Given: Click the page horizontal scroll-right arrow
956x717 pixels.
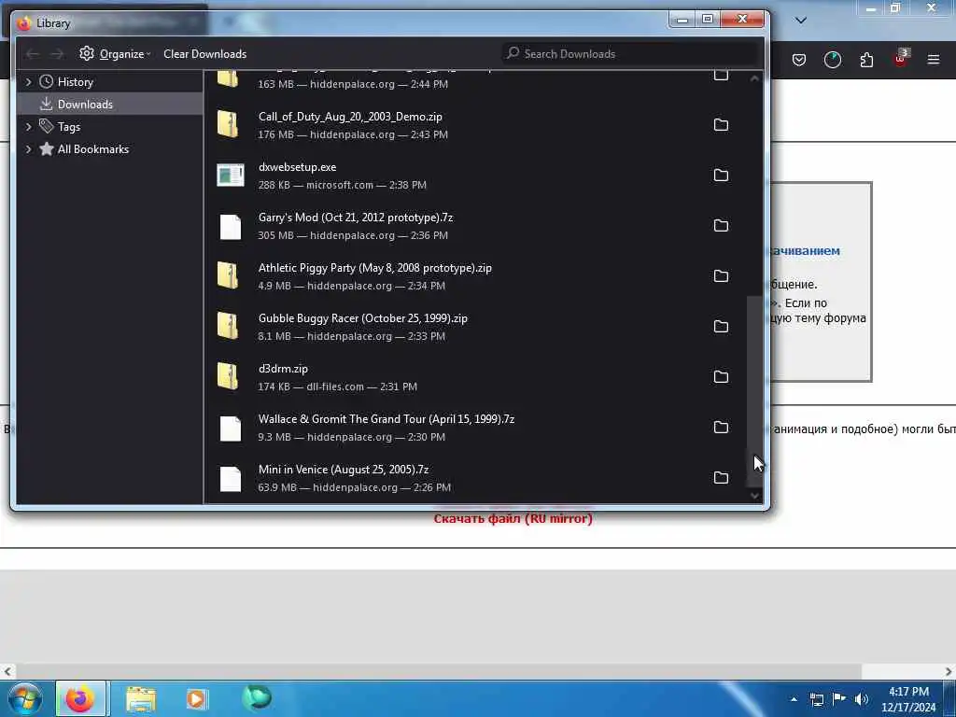Looking at the screenshot, I should point(949,671).
